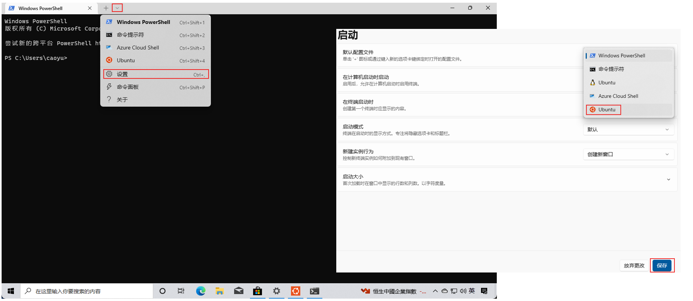Close the Windows PowerShell tab
Image resolution: width=693 pixels, height=301 pixels.
(x=90, y=8)
